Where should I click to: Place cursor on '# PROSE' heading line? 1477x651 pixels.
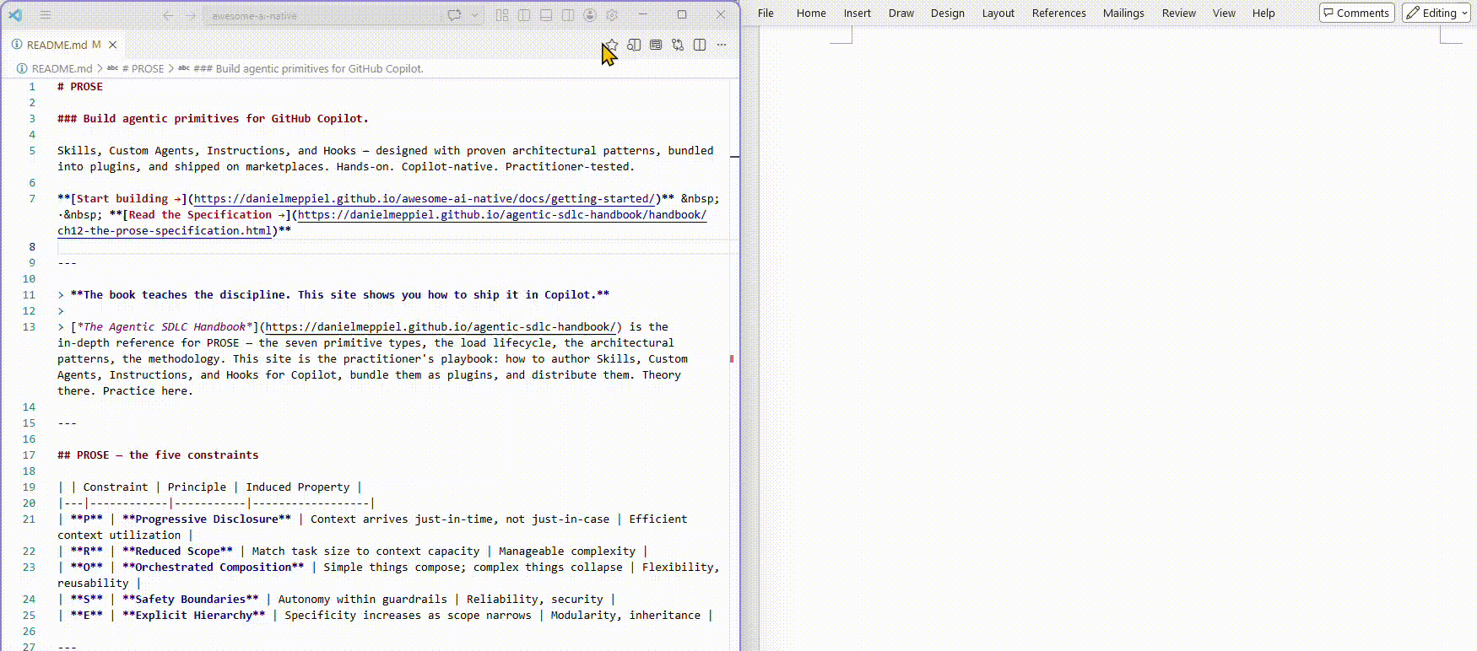[80, 87]
